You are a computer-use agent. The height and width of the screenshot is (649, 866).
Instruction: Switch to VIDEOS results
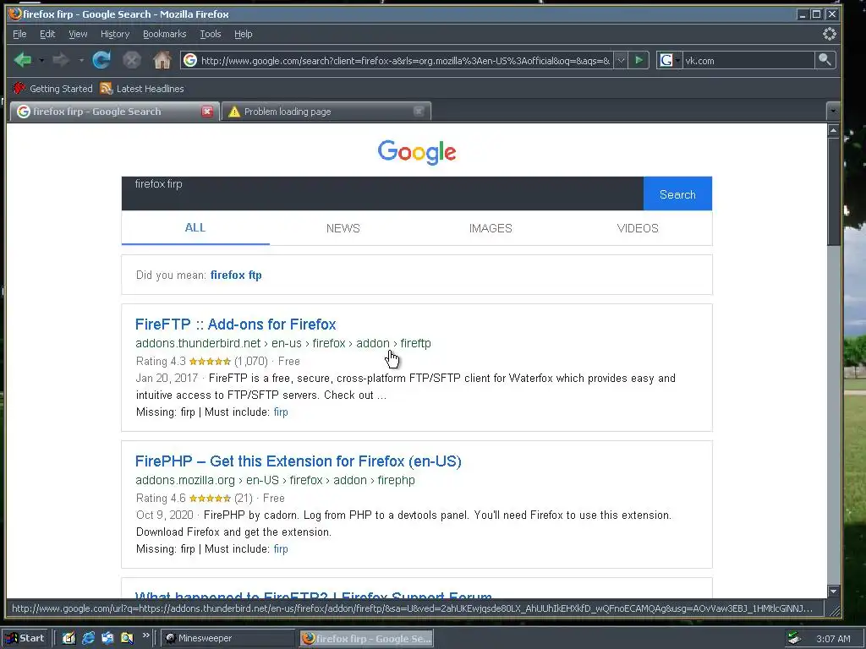638,228
